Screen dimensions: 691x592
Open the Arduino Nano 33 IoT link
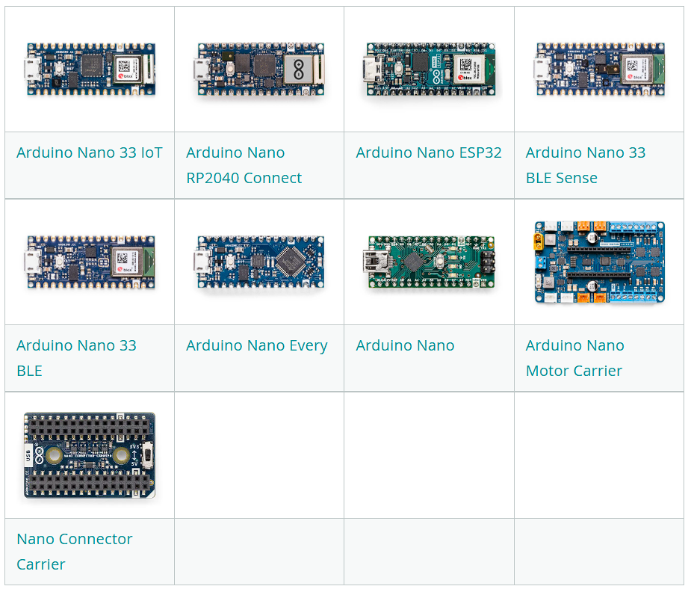tap(89, 152)
